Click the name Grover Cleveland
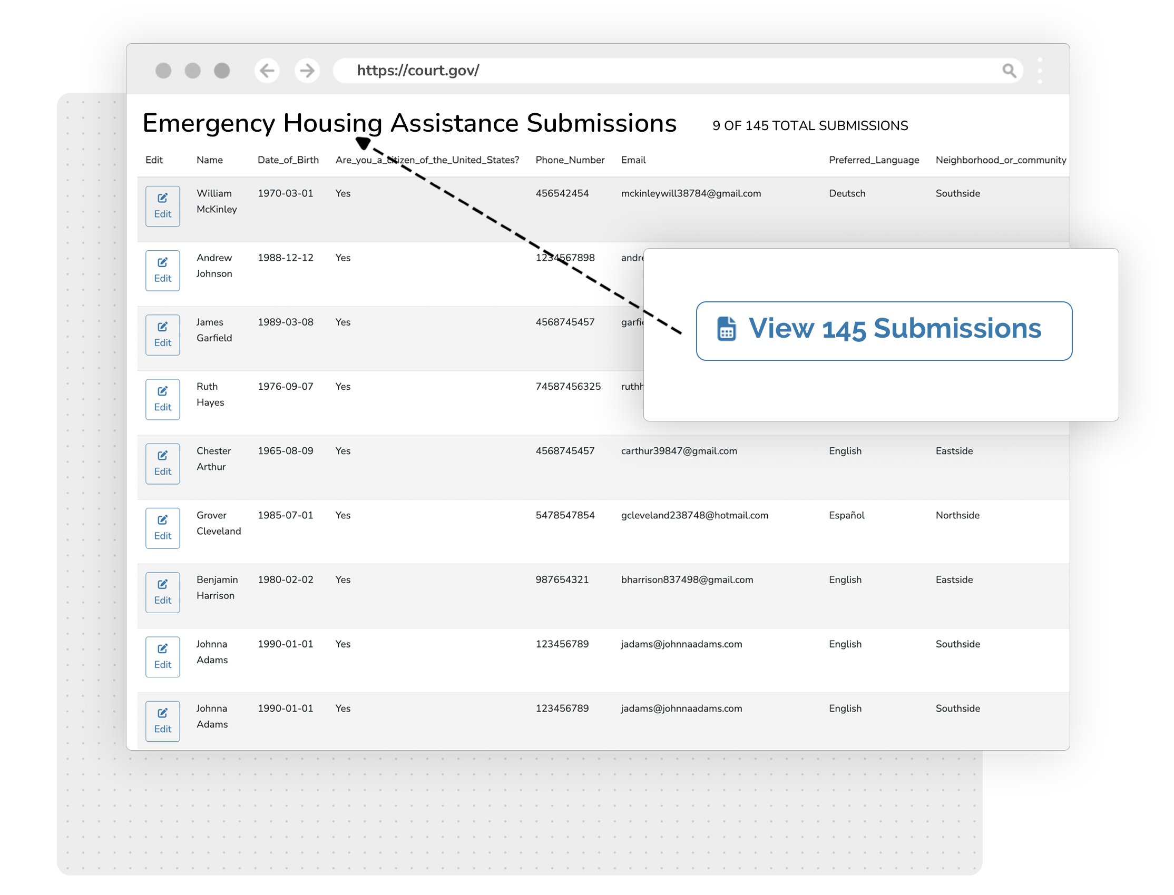Screen dimensions: 1174x895 pos(219,523)
